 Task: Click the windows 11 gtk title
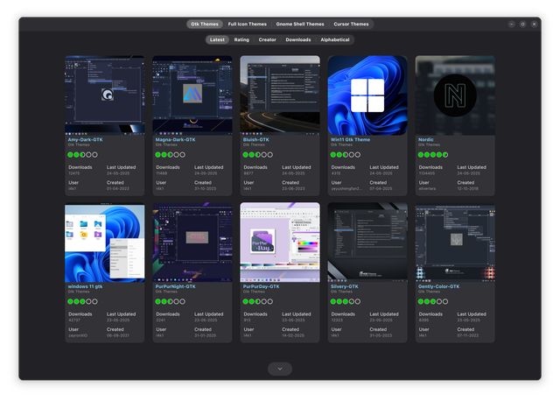(85, 286)
